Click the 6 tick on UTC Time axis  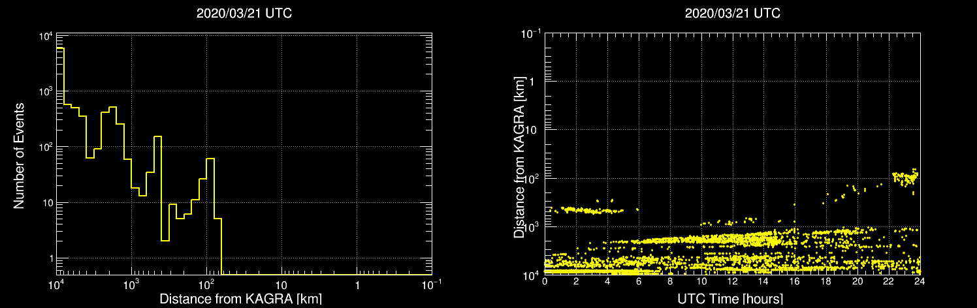(x=639, y=281)
